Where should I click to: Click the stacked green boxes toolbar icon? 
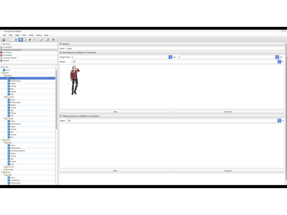[42, 40]
